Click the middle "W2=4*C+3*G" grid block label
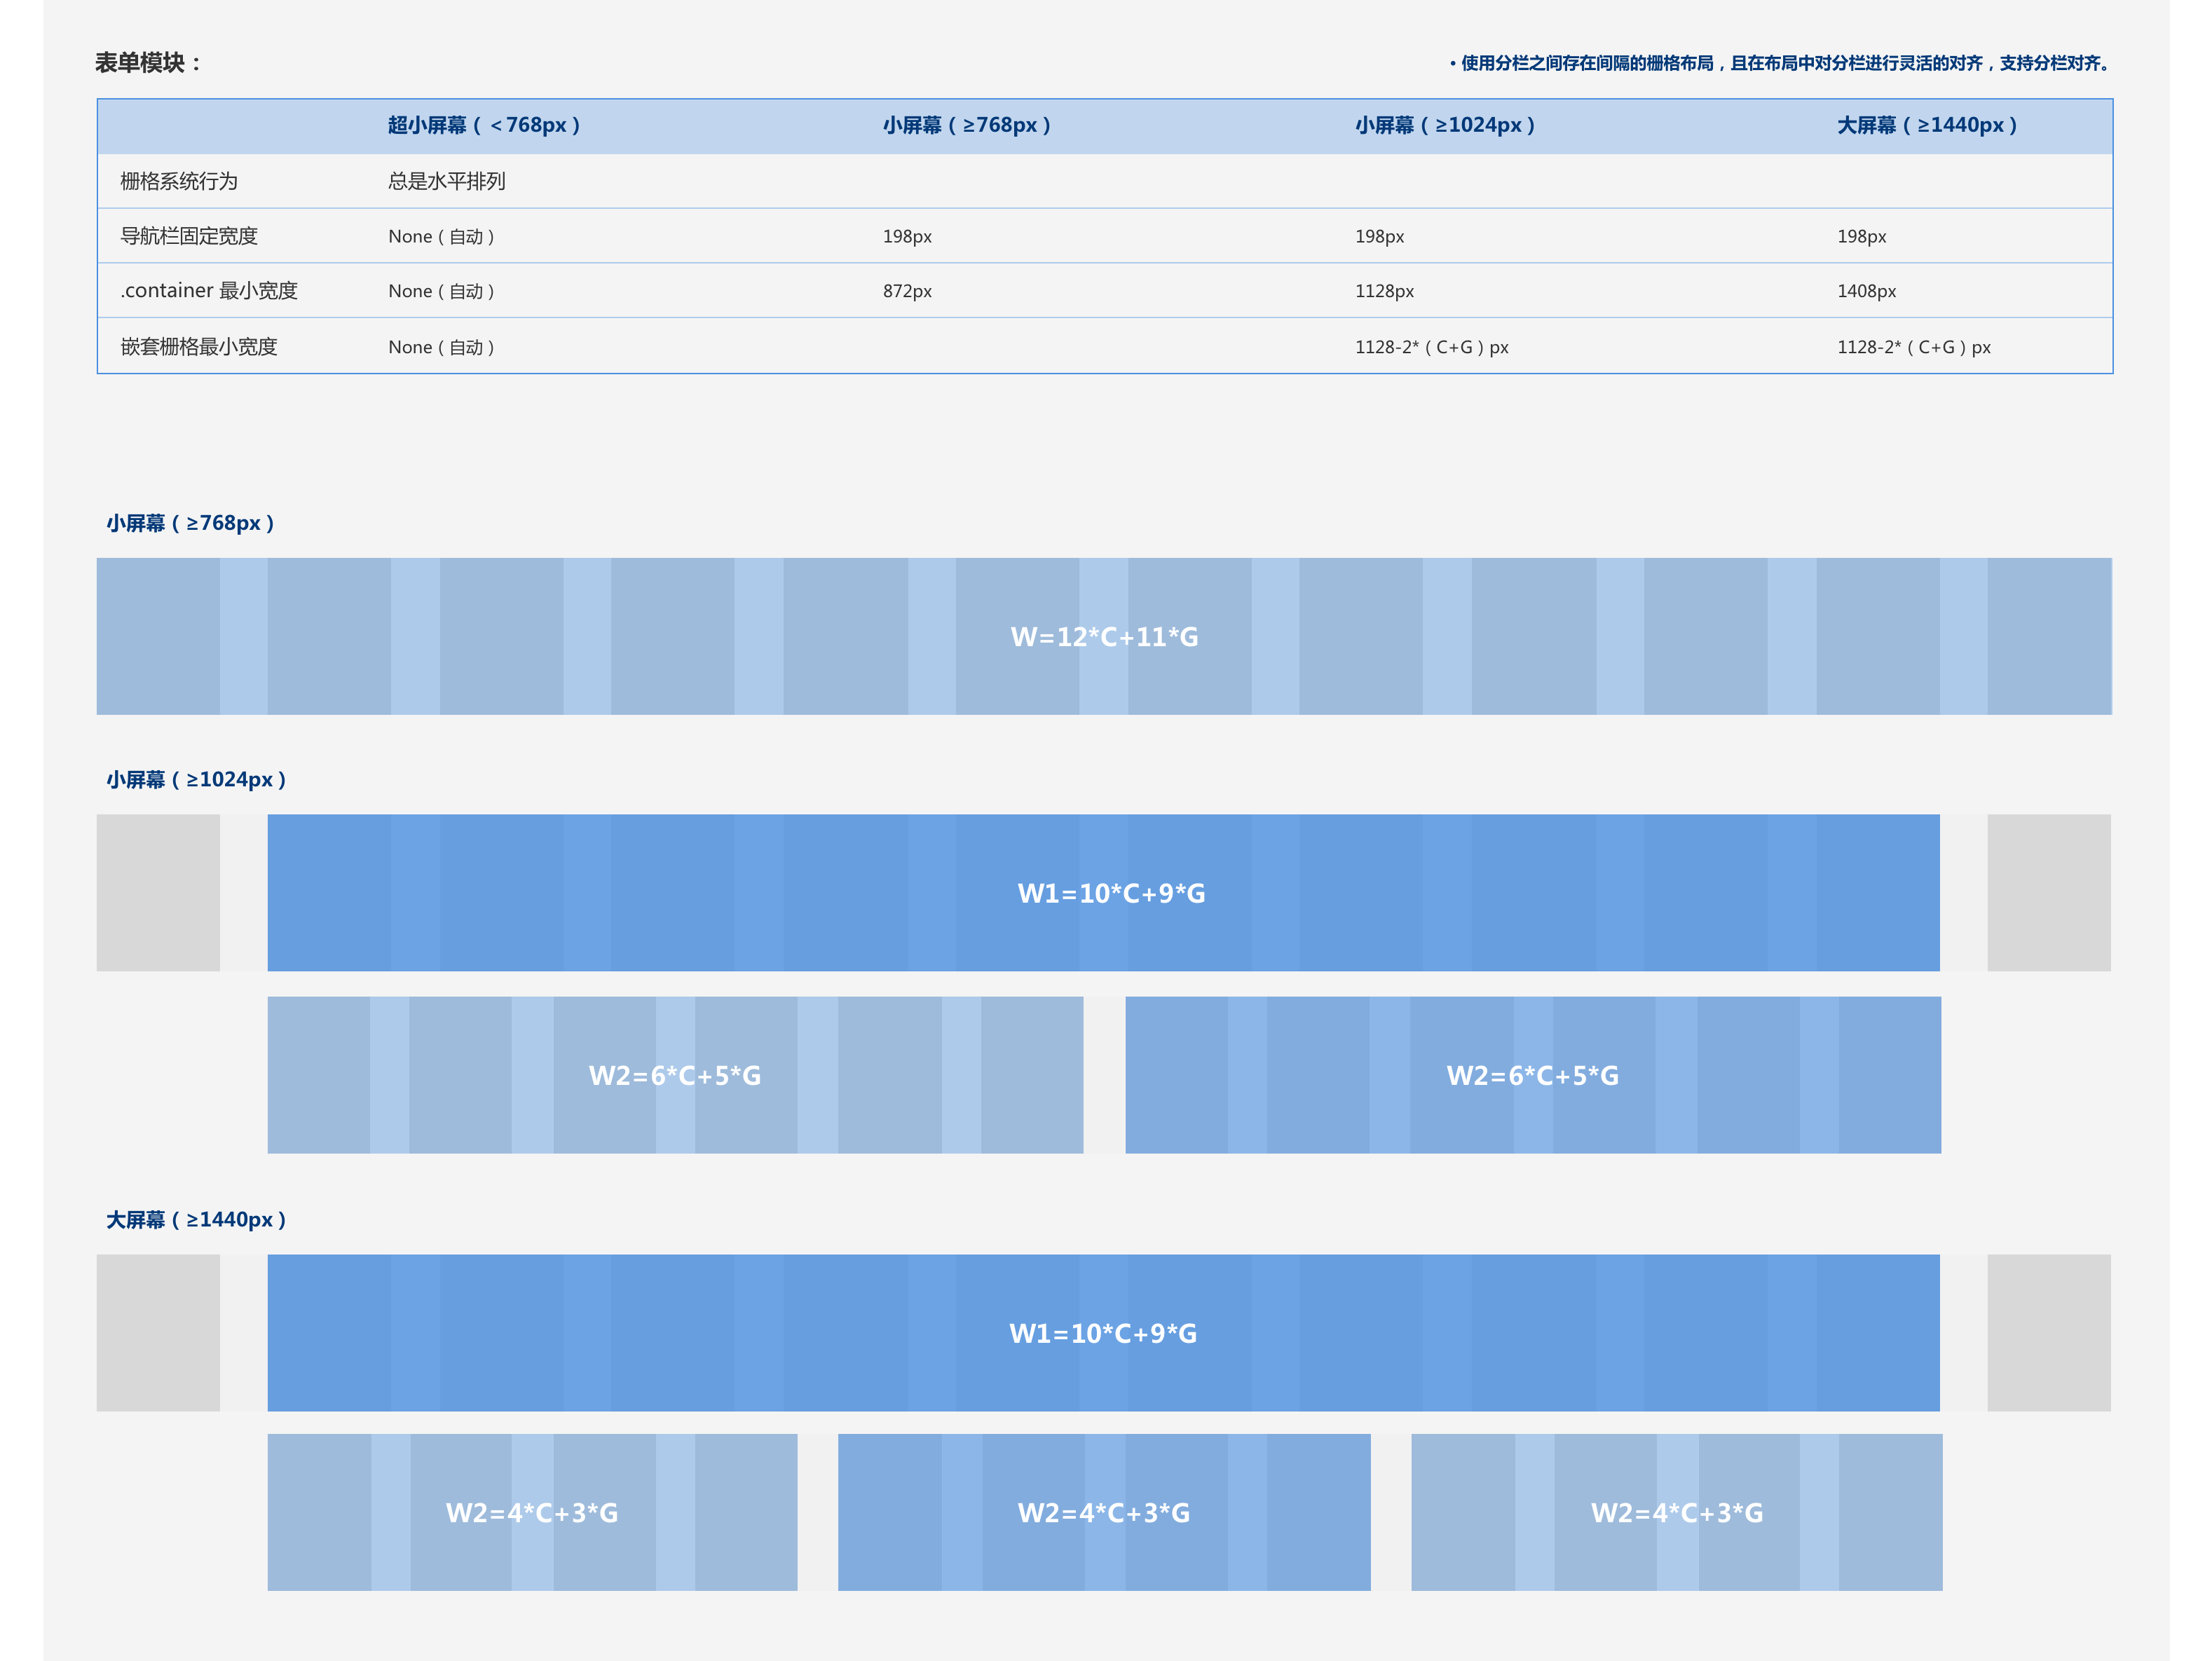The width and height of the screenshot is (2212, 1661). (1104, 1513)
